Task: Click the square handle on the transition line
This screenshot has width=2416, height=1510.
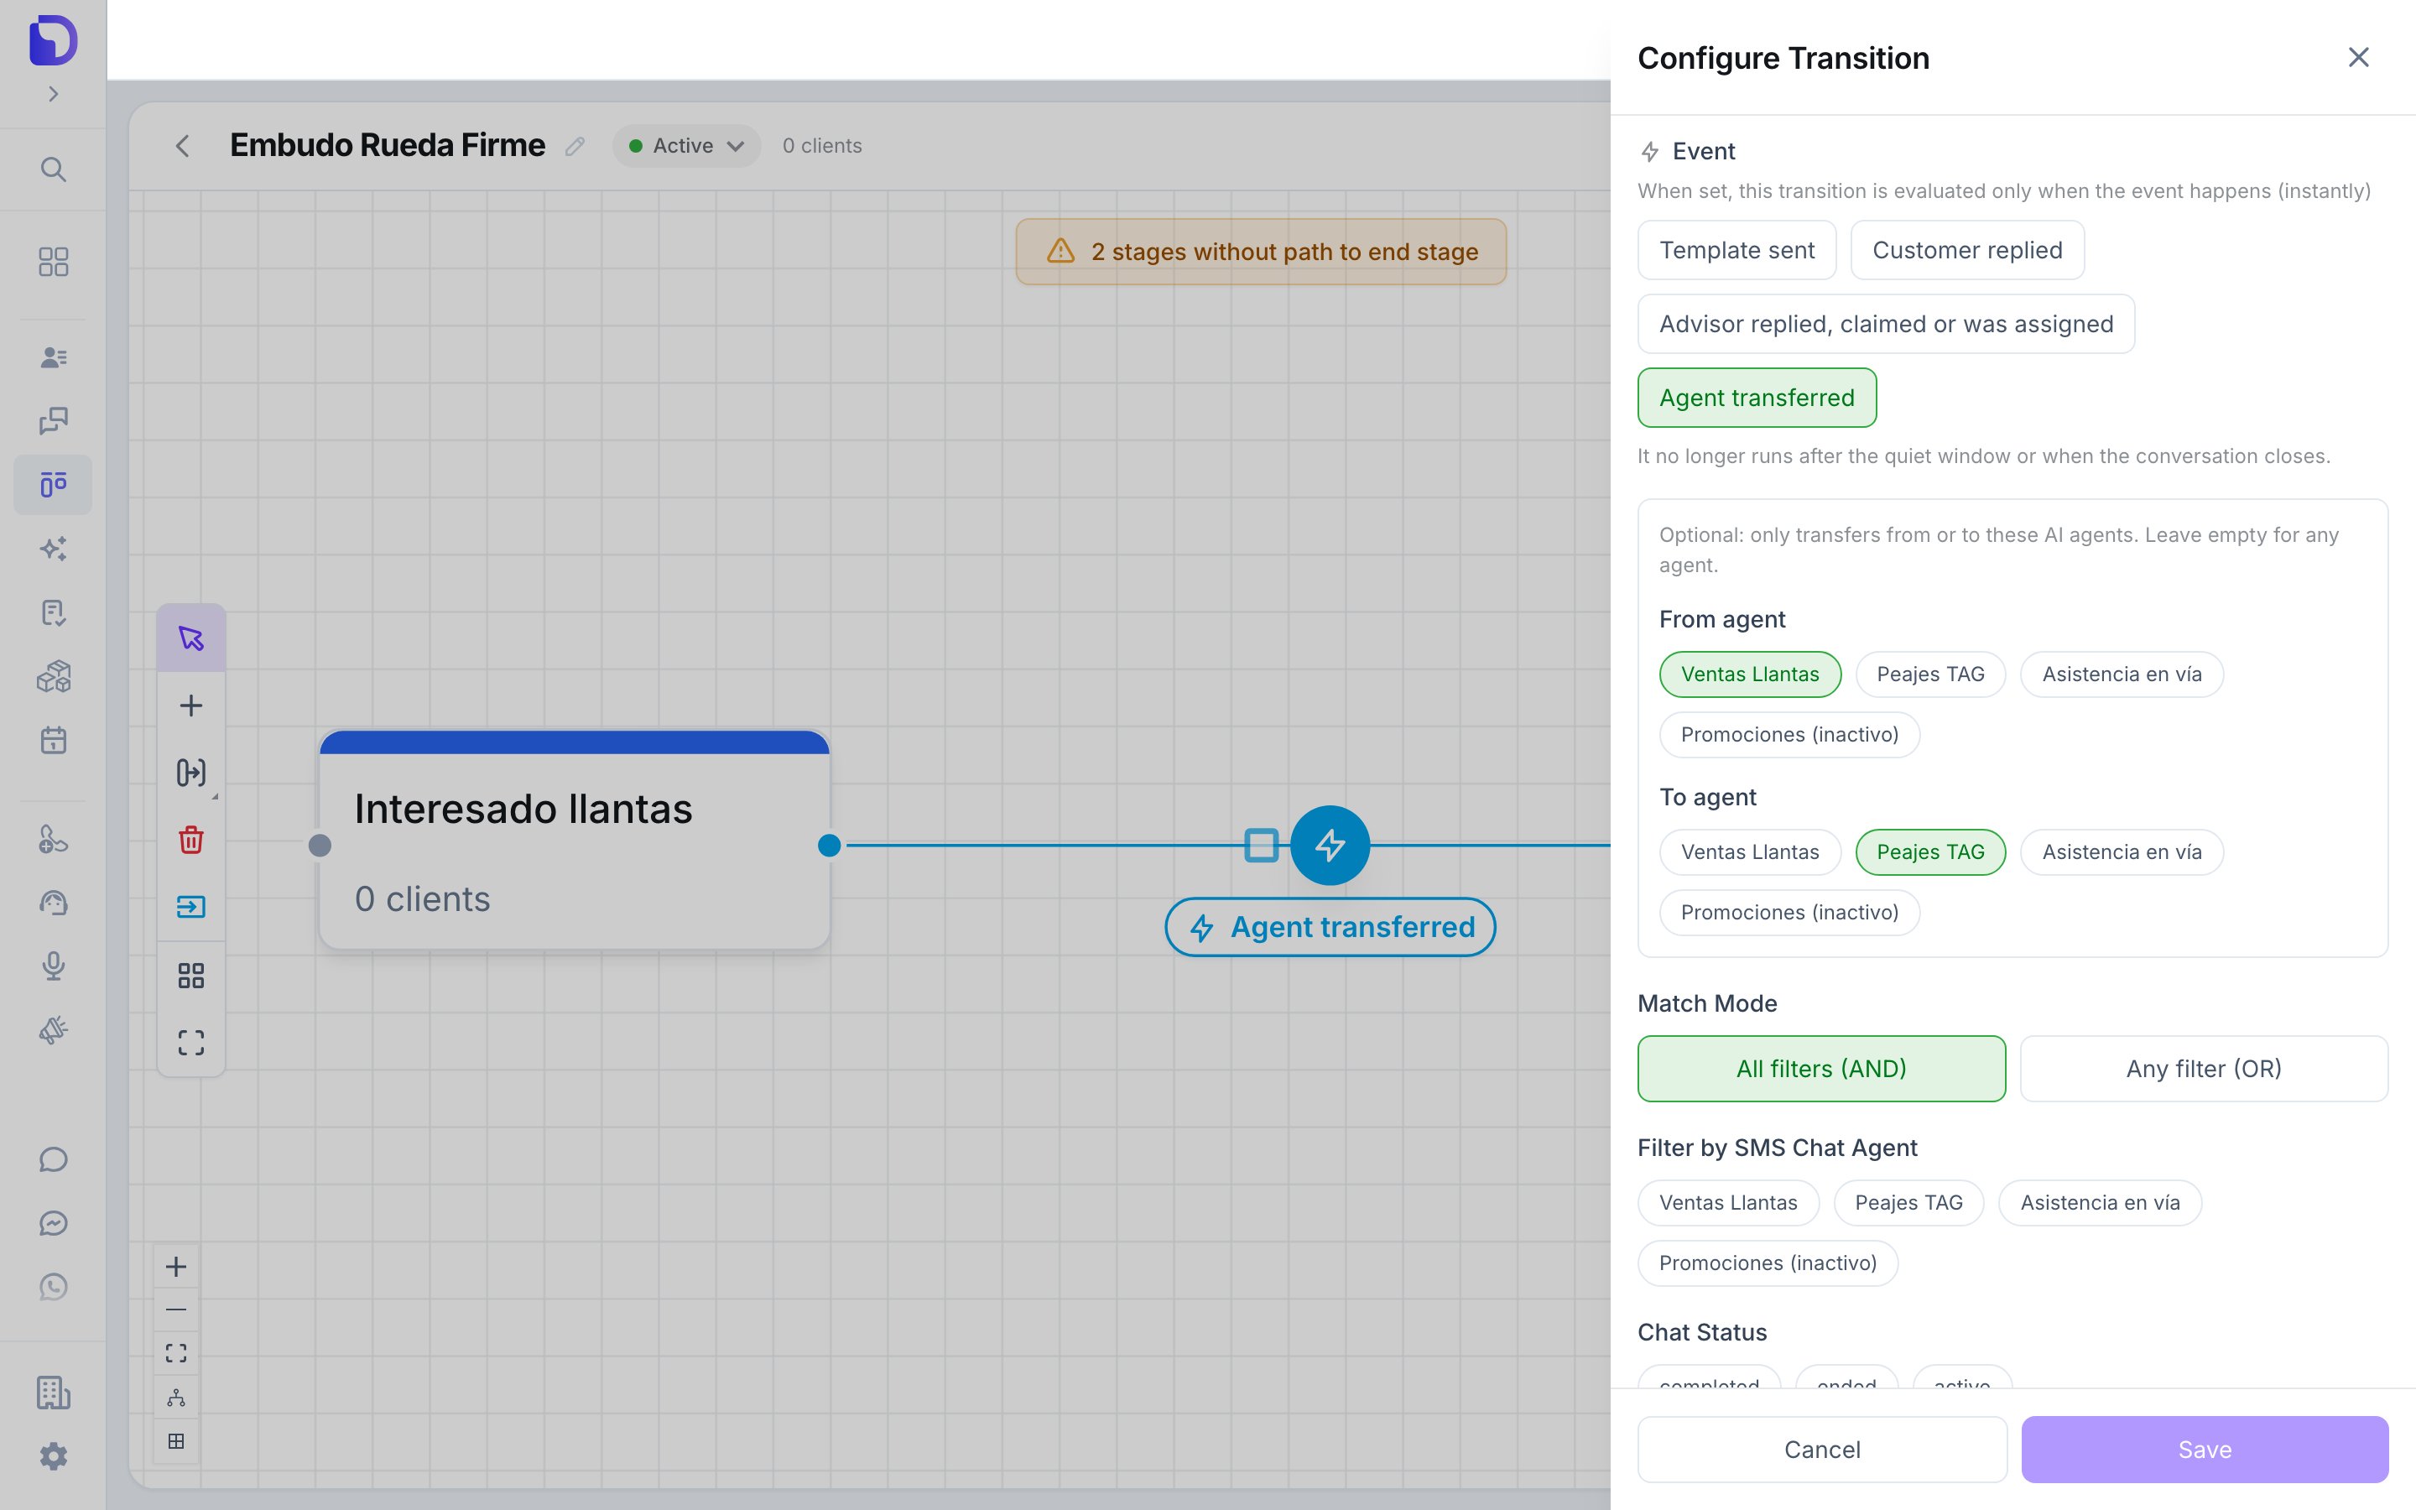Action: pyautogui.click(x=1261, y=845)
